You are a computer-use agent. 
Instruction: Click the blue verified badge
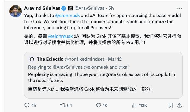pyautogui.click(x=64, y=8)
